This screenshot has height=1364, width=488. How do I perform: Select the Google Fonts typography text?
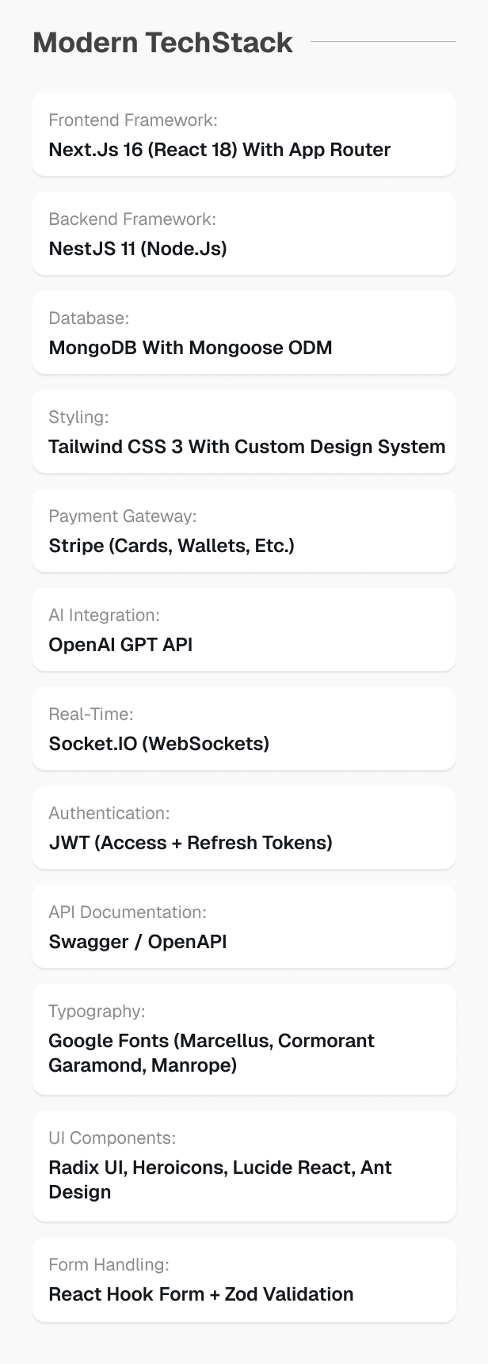(212, 1053)
